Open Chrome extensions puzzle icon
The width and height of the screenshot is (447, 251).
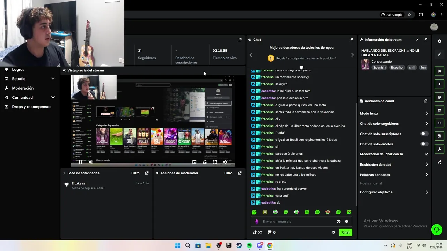click(421, 15)
